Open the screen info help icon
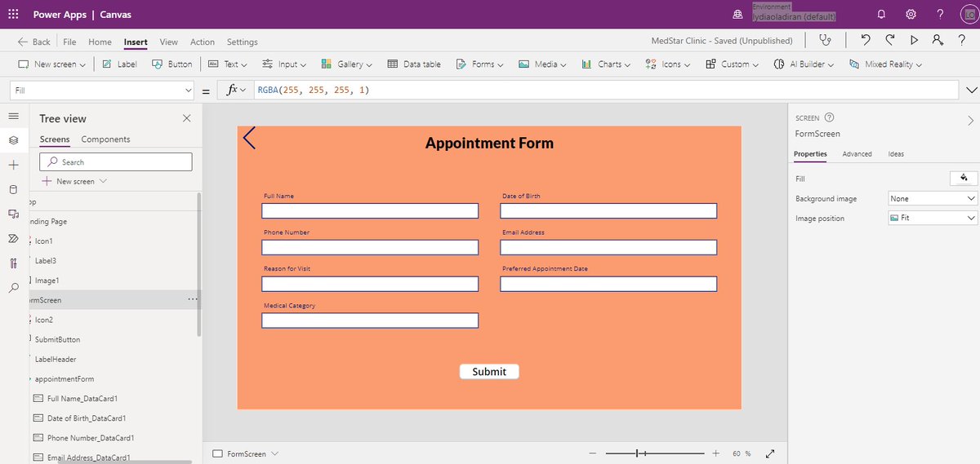This screenshot has width=980, height=464. pyautogui.click(x=829, y=117)
